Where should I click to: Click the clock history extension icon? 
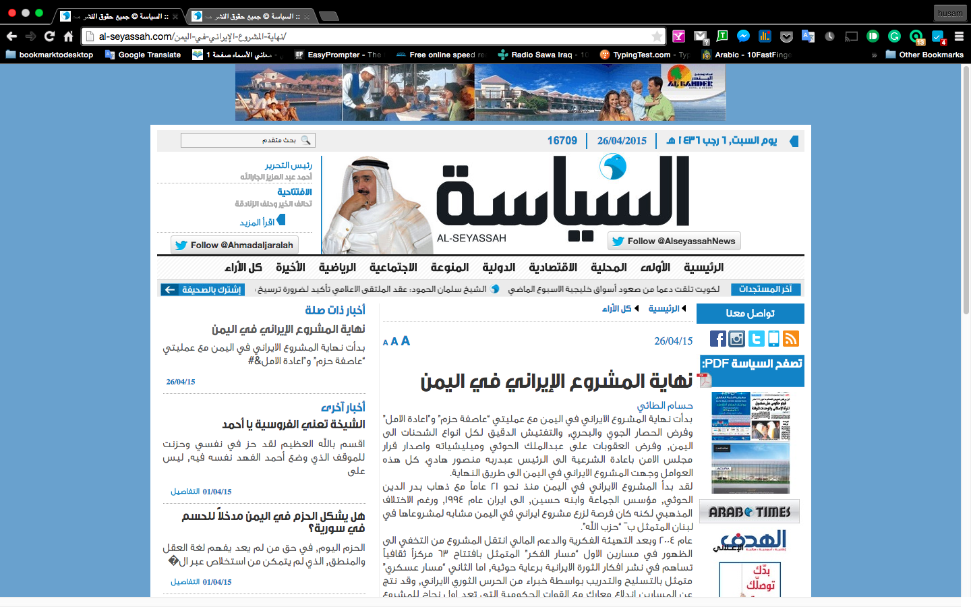coord(829,36)
